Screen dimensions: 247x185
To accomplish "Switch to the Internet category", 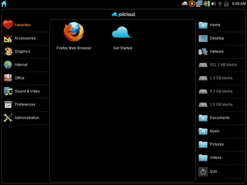I will [x=21, y=65].
